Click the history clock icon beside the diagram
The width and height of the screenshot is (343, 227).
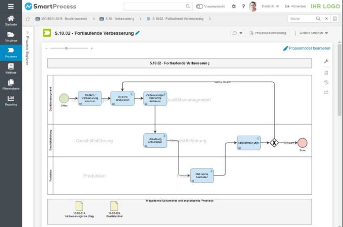326,82
